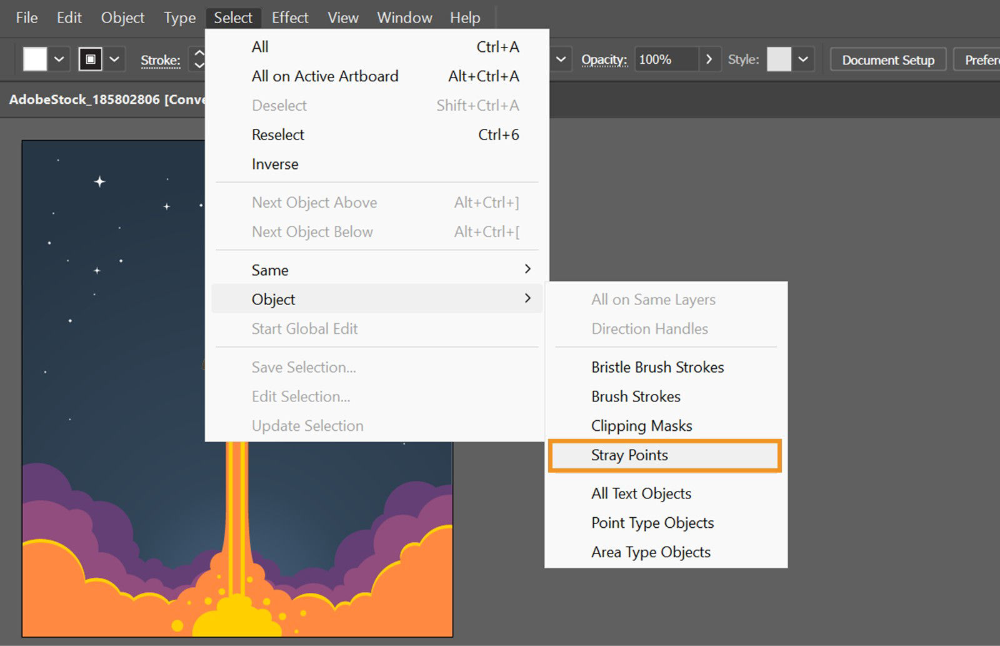Select Brush Strokes from the submenu
Viewport: 1000px width, 646px height.
tap(635, 396)
